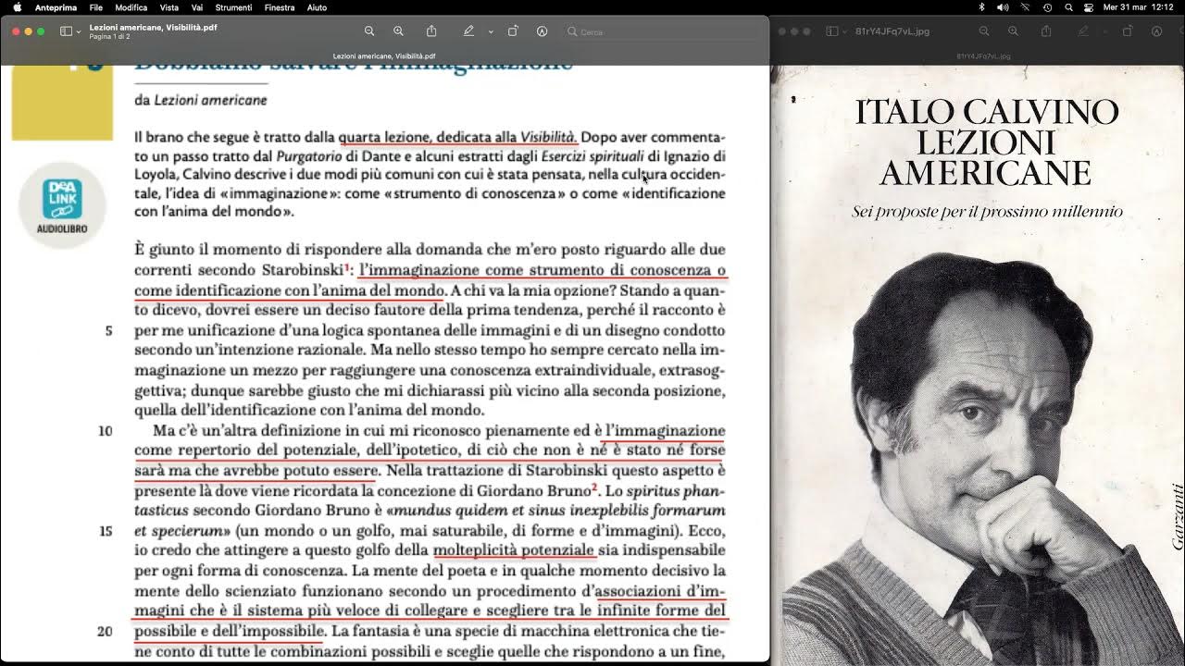
Task: Click the 81rY4JFq7vL.jpg window title
Action: click(892, 31)
